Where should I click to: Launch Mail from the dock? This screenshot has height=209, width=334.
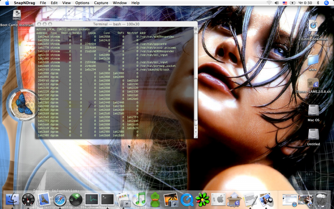point(44,200)
